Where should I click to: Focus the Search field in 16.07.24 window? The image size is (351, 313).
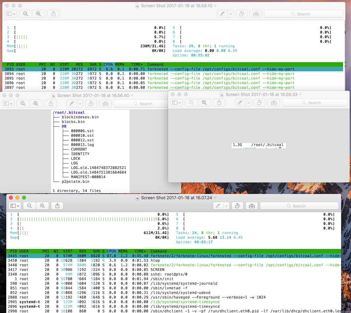pyautogui.click(x=299, y=206)
